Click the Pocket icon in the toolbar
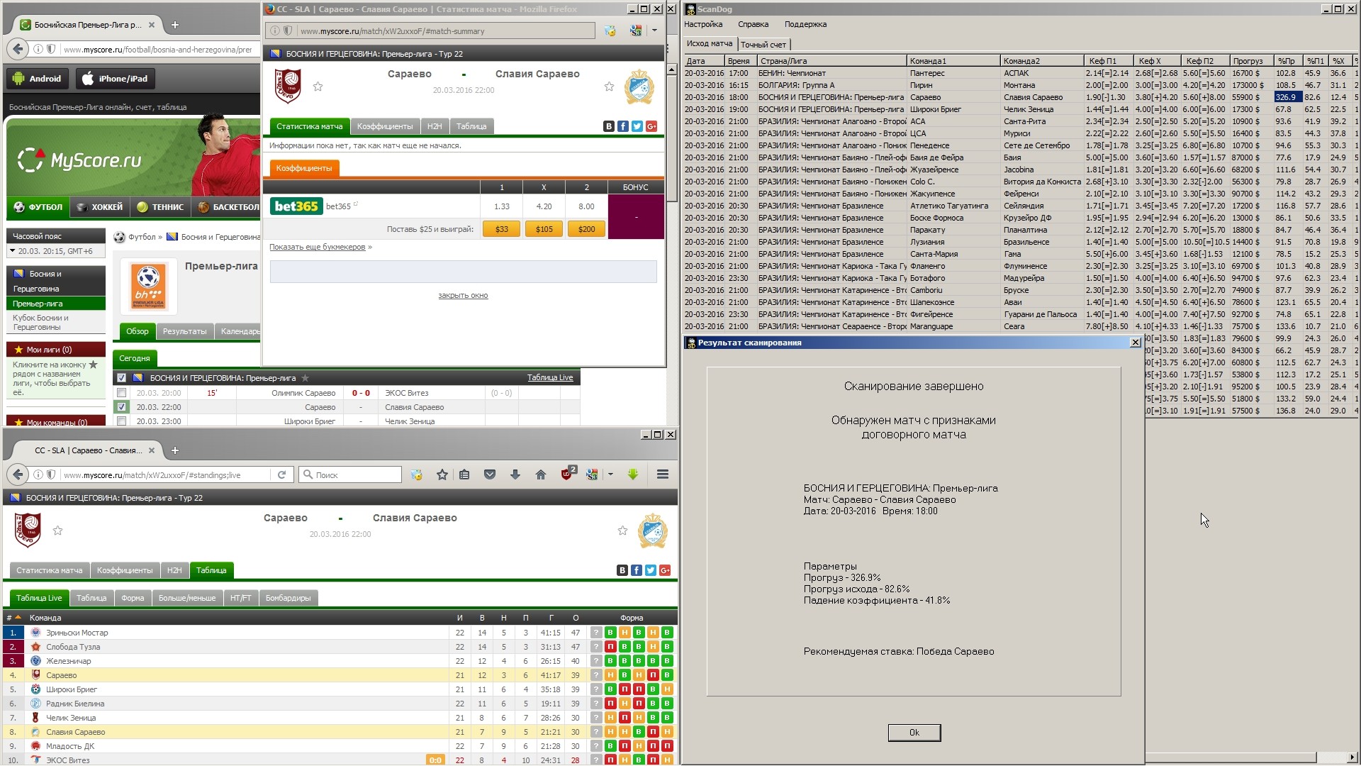 490,474
